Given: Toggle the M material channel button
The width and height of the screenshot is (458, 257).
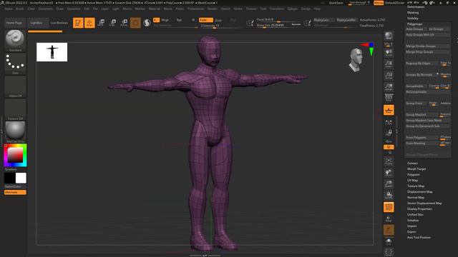Looking at the screenshot, I should point(193,20).
